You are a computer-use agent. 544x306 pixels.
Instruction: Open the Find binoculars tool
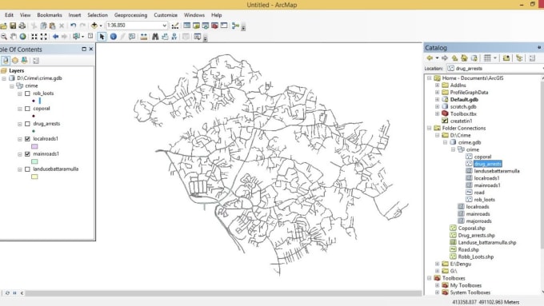[155, 37]
